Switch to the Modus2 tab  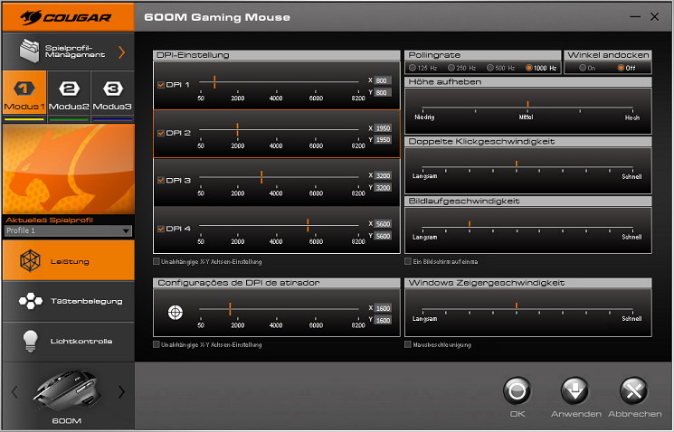[69, 95]
